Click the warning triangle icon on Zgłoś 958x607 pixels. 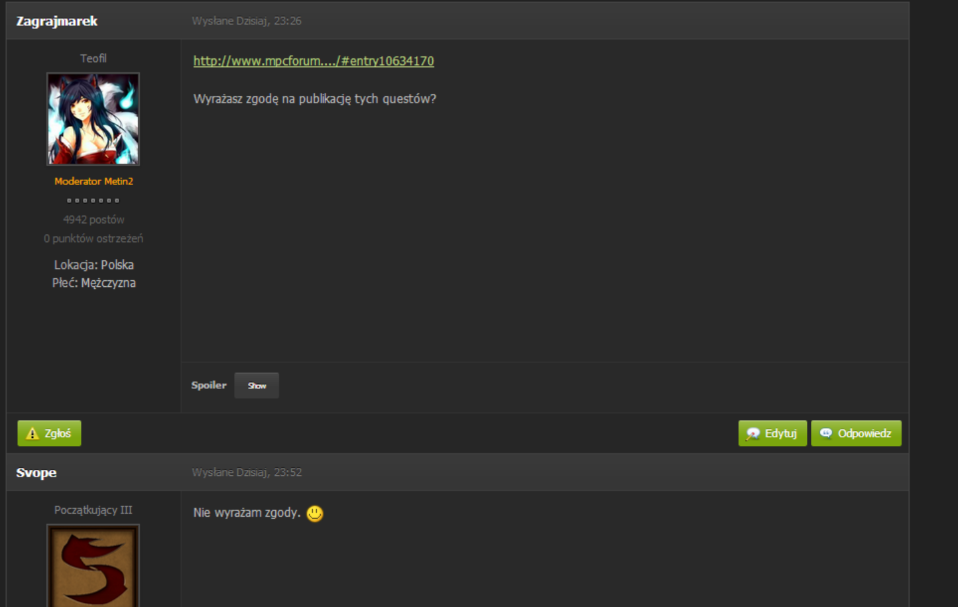click(x=32, y=433)
